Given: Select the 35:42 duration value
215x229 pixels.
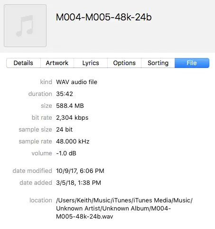Looking at the screenshot, I should (65, 94).
